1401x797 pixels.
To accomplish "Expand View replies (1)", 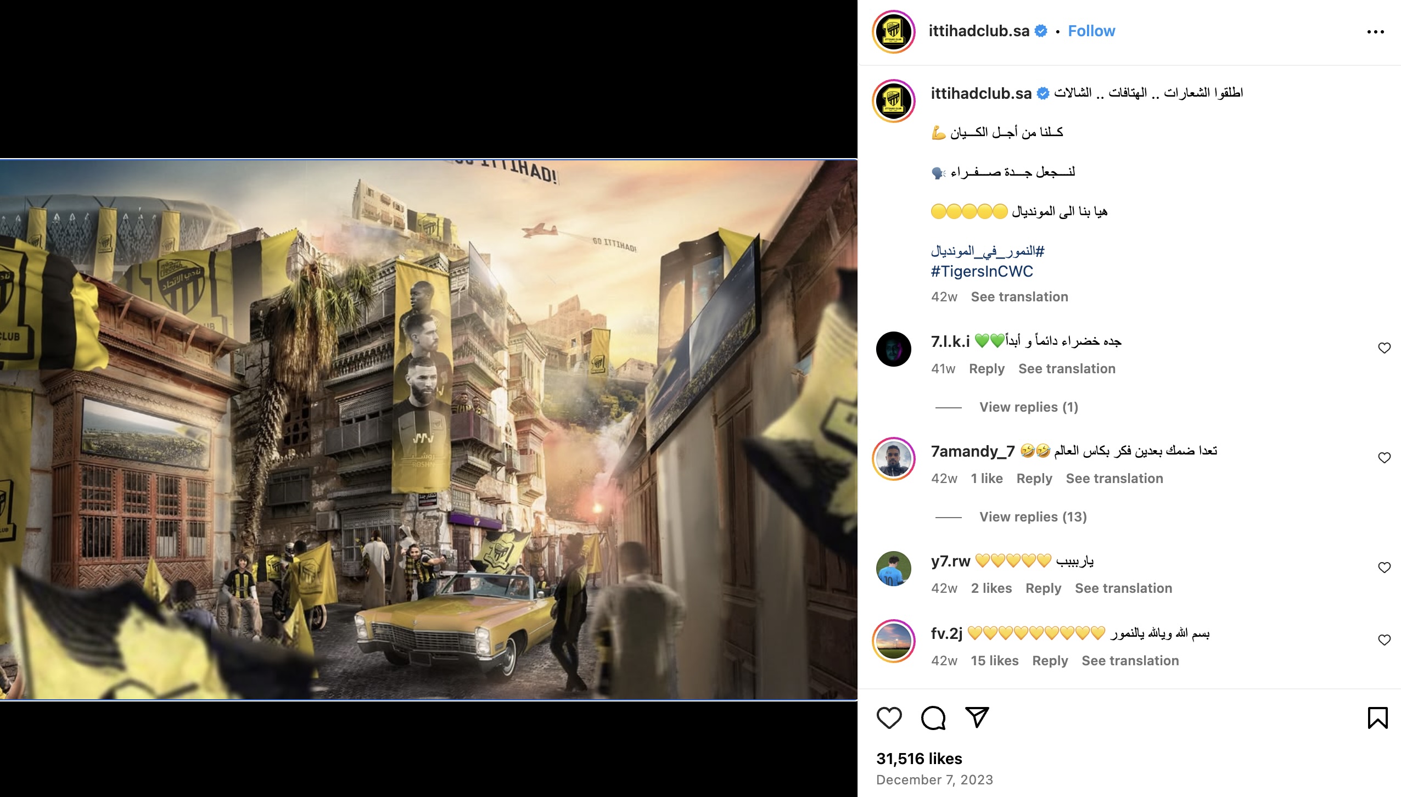I will pos(1029,407).
